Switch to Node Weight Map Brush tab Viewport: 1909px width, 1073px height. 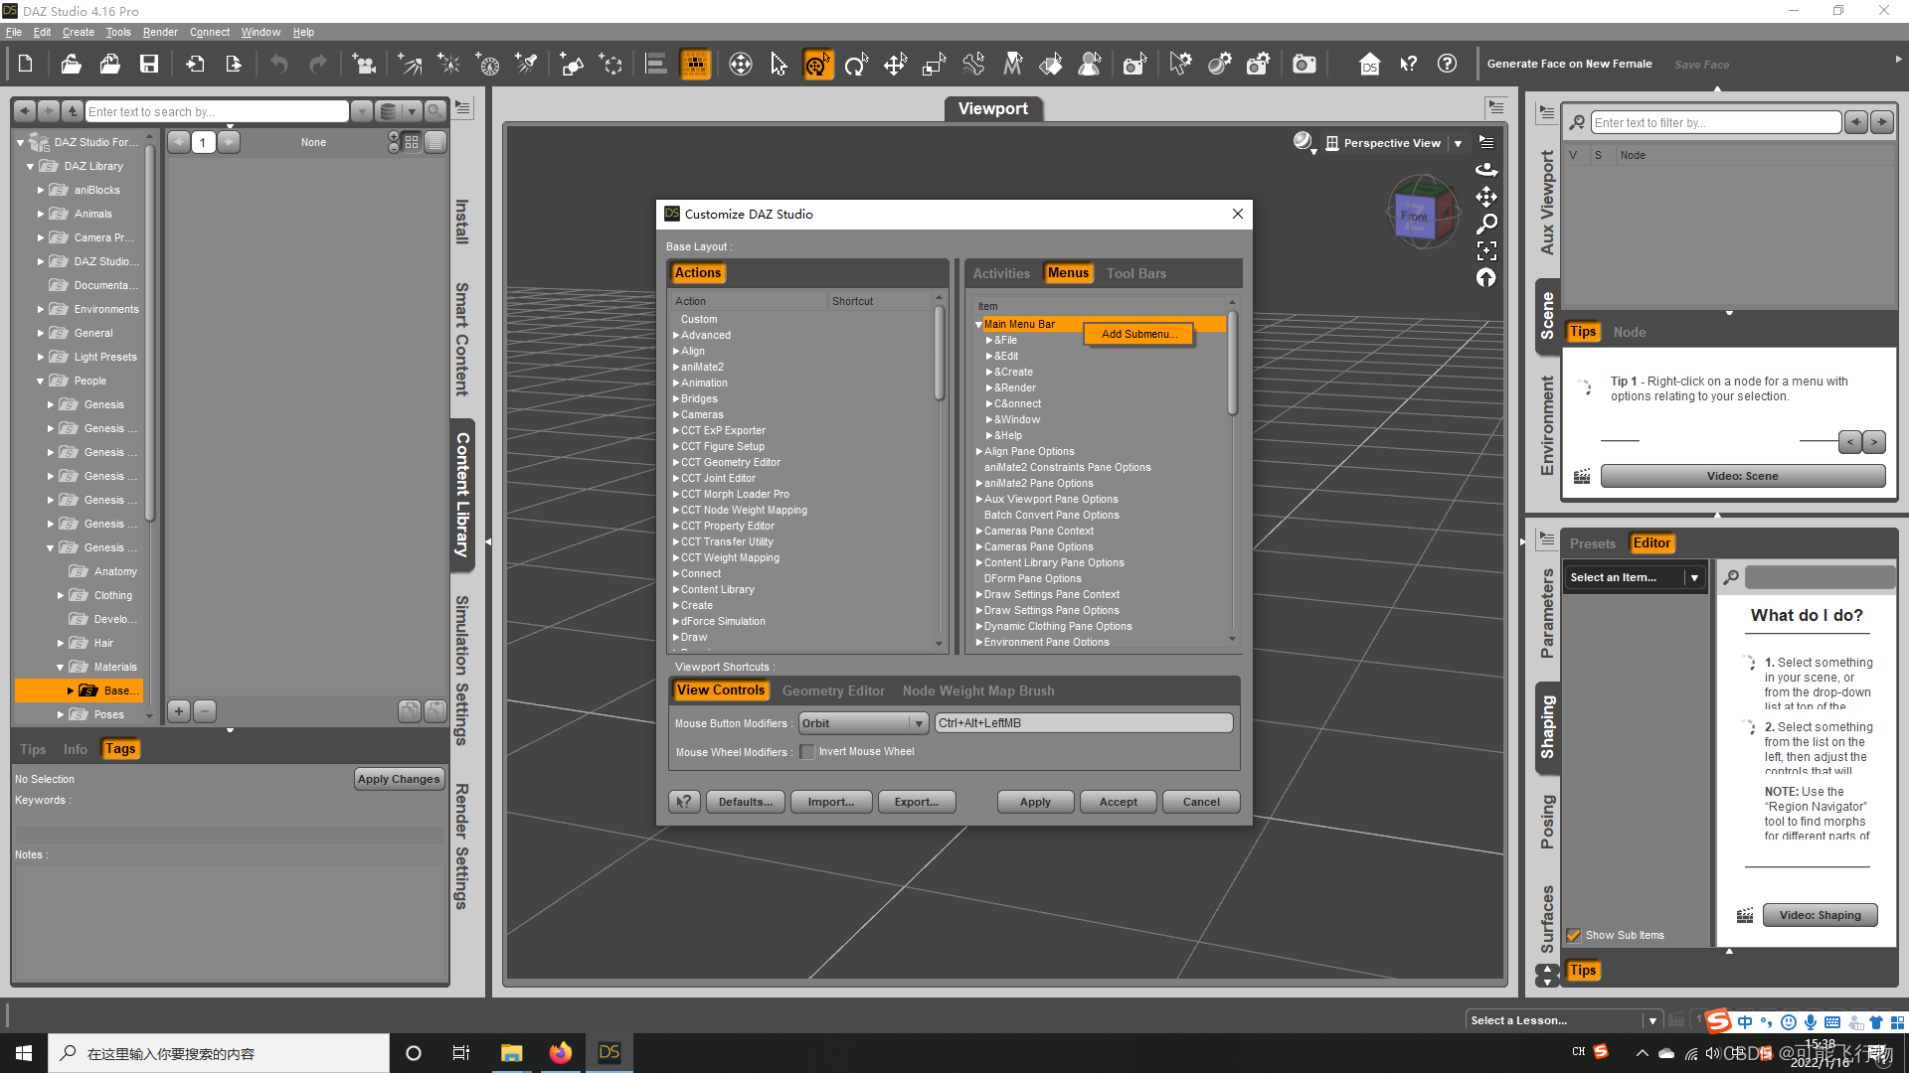978,690
